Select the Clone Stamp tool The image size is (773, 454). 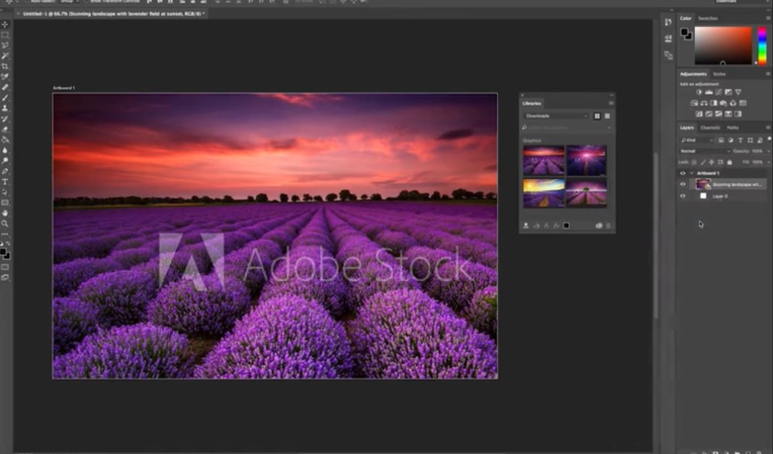[5, 108]
